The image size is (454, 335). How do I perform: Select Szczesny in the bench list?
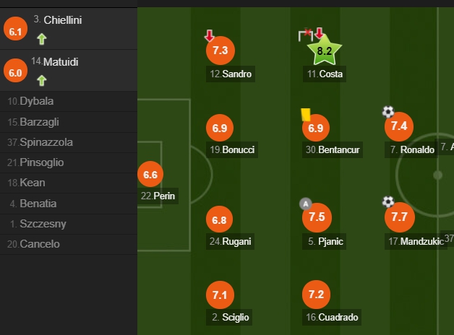click(x=69, y=224)
